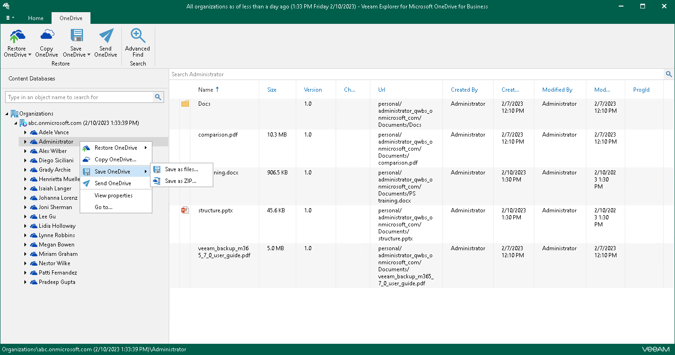Click Pradeep Gupta's OneDrive cloud icon
The image size is (675, 355).
[x=34, y=282]
